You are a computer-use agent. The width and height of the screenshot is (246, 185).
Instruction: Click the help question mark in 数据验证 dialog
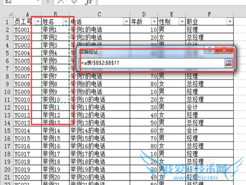(x=210, y=49)
